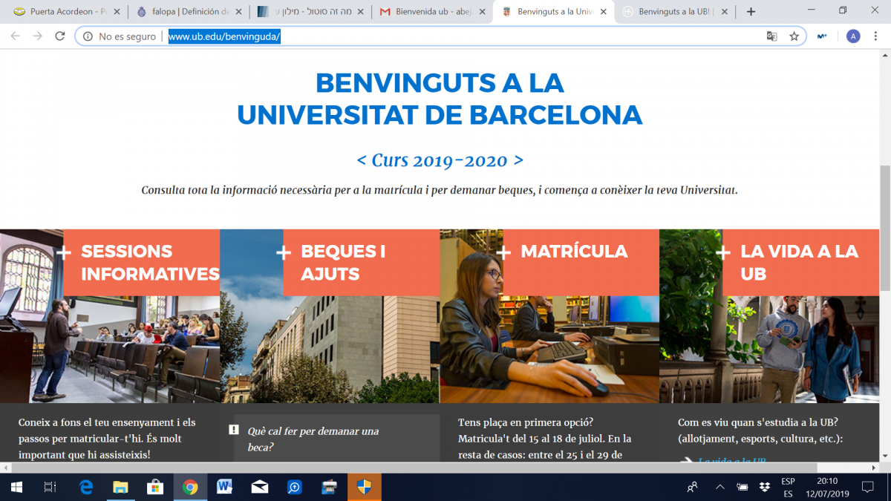This screenshot has height=501, width=891.
Task: Expand the Sessions Informatives plus icon
Action: [x=64, y=252]
